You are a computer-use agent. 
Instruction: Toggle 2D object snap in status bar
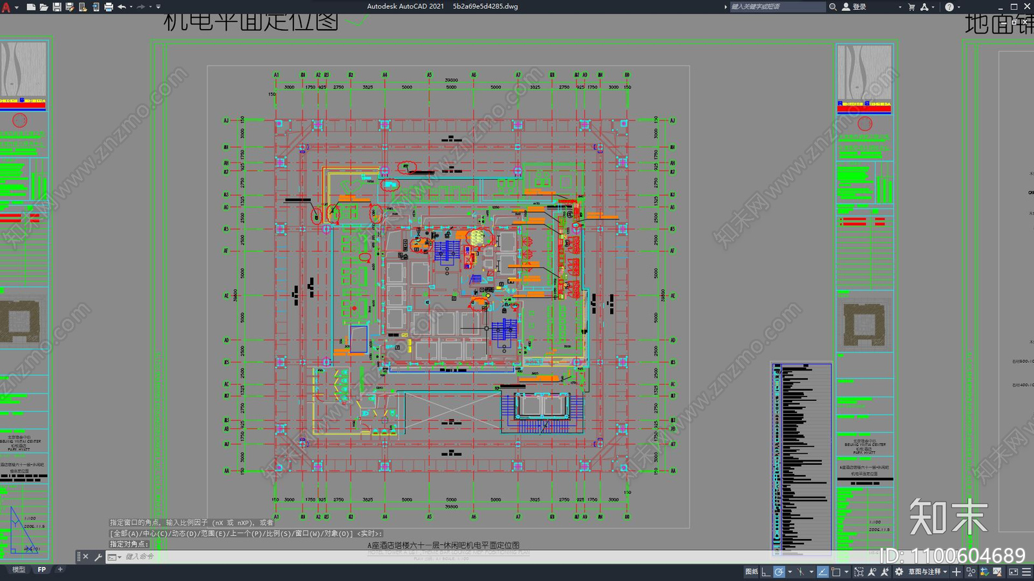click(x=836, y=571)
